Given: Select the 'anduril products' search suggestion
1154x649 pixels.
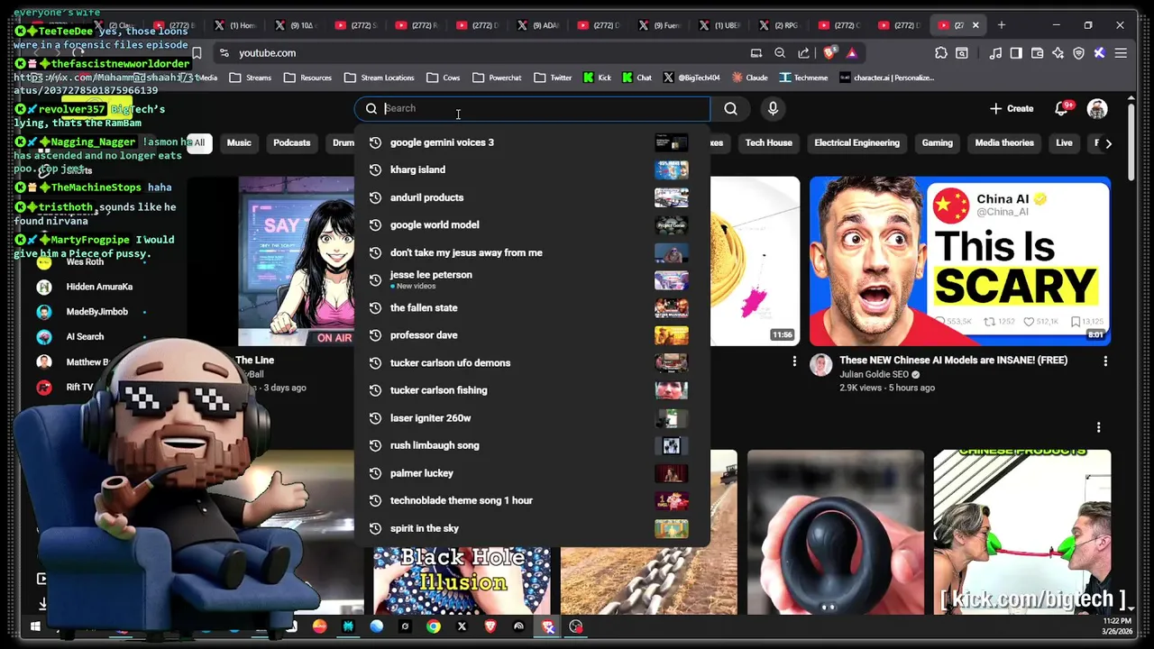Looking at the screenshot, I should point(532,197).
